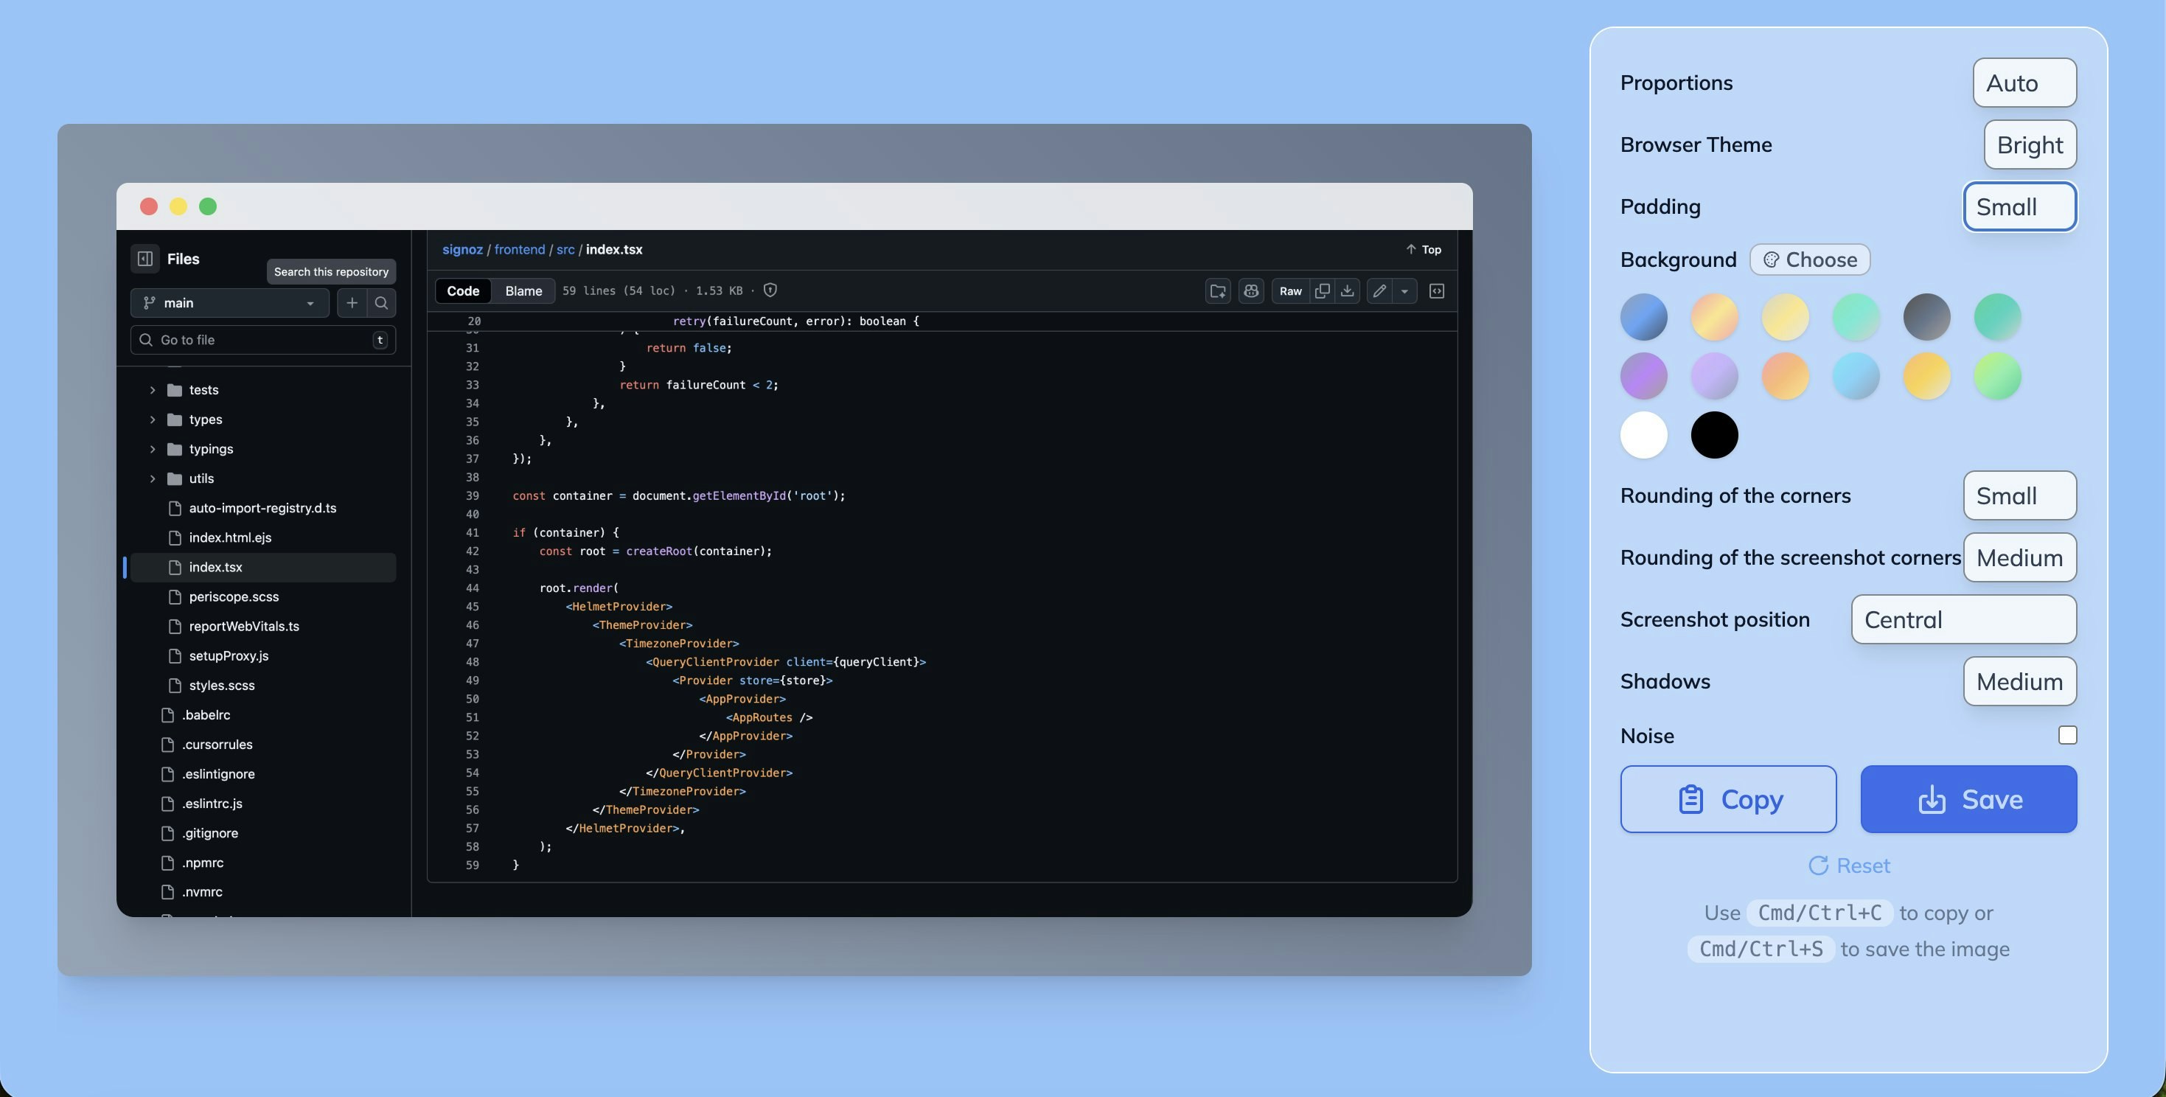Click the Reset link
Image resolution: width=2166 pixels, height=1097 pixels.
1849,865
